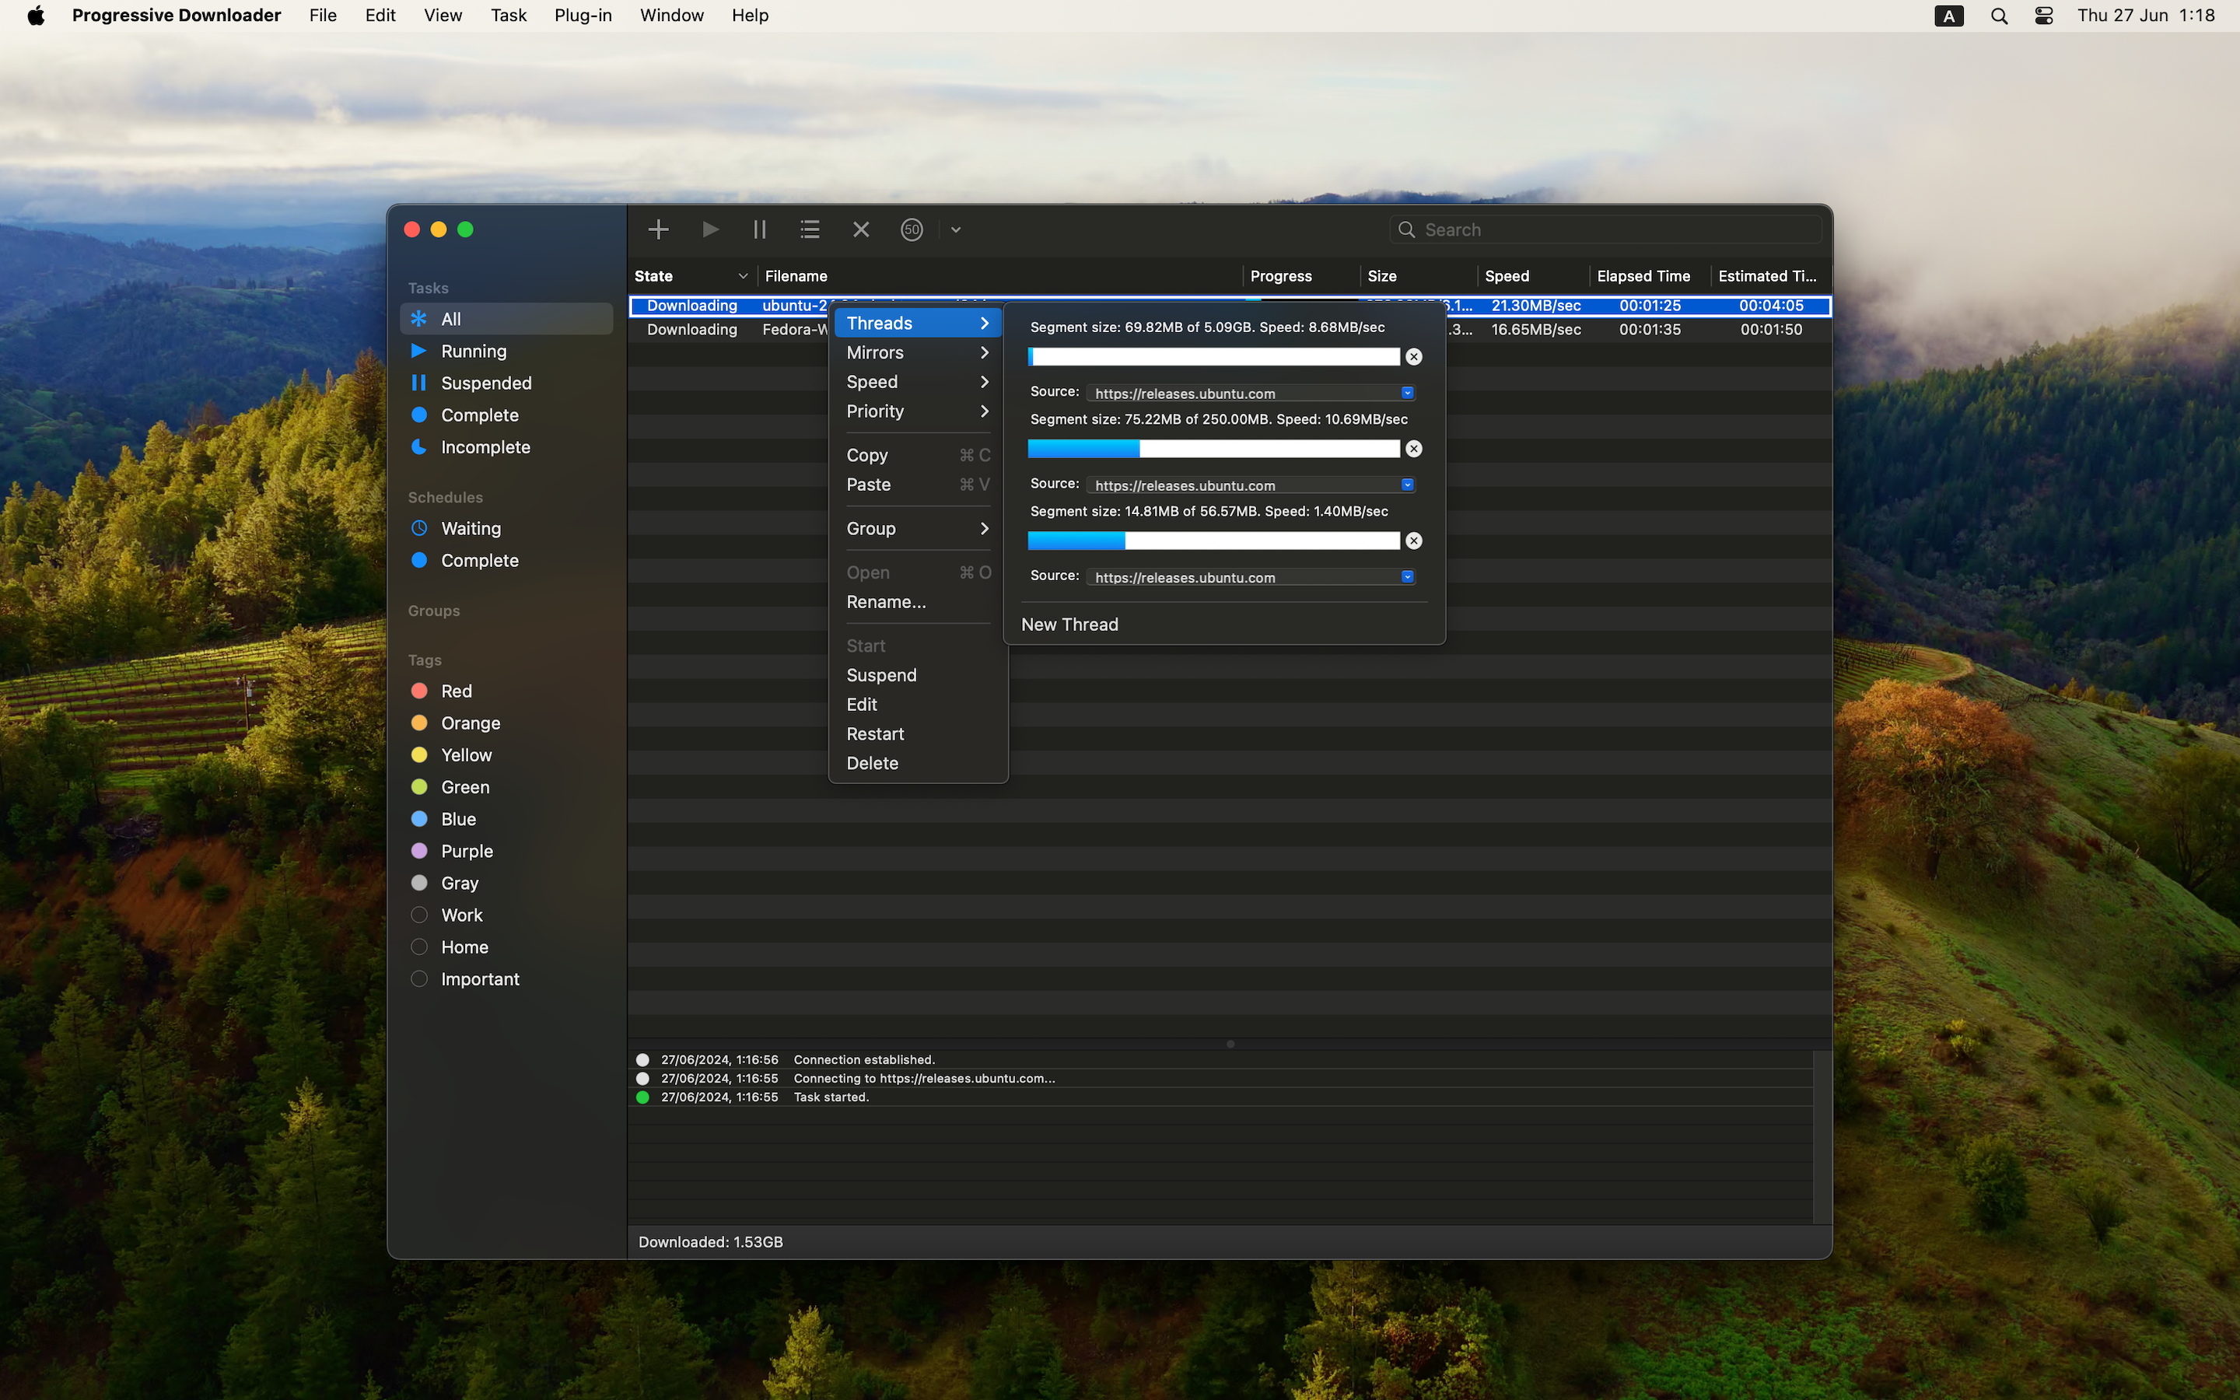The width and height of the screenshot is (2240, 1400).
Task: Open the Plug-in menu in menu bar
Action: pos(583,16)
